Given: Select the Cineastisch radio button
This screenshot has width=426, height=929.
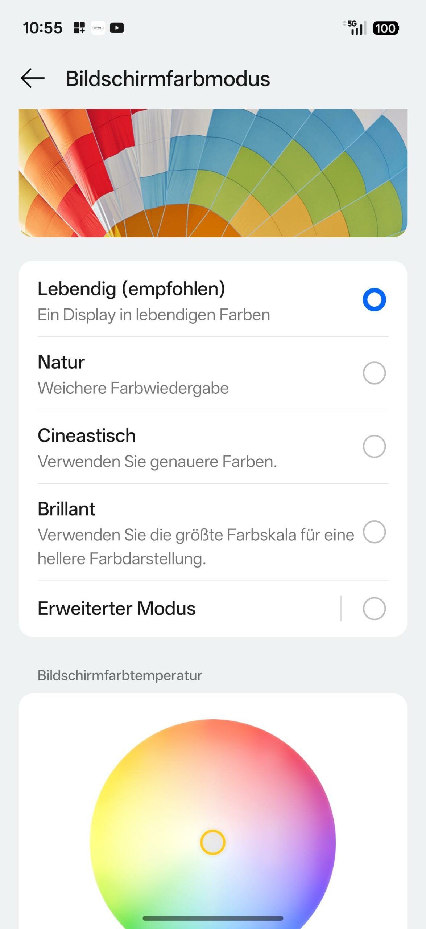Looking at the screenshot, I should [x=374, y=446].
